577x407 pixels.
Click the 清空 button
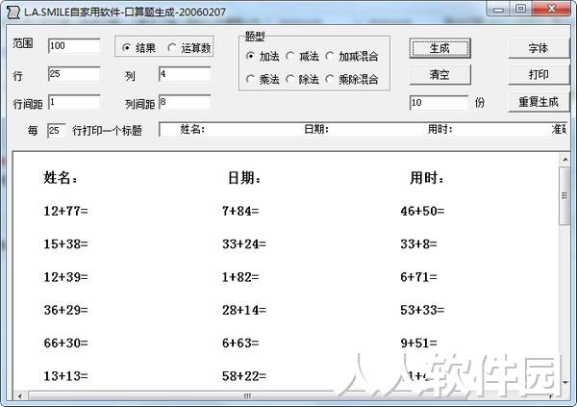pyautogui.click(x=439, y=75)
